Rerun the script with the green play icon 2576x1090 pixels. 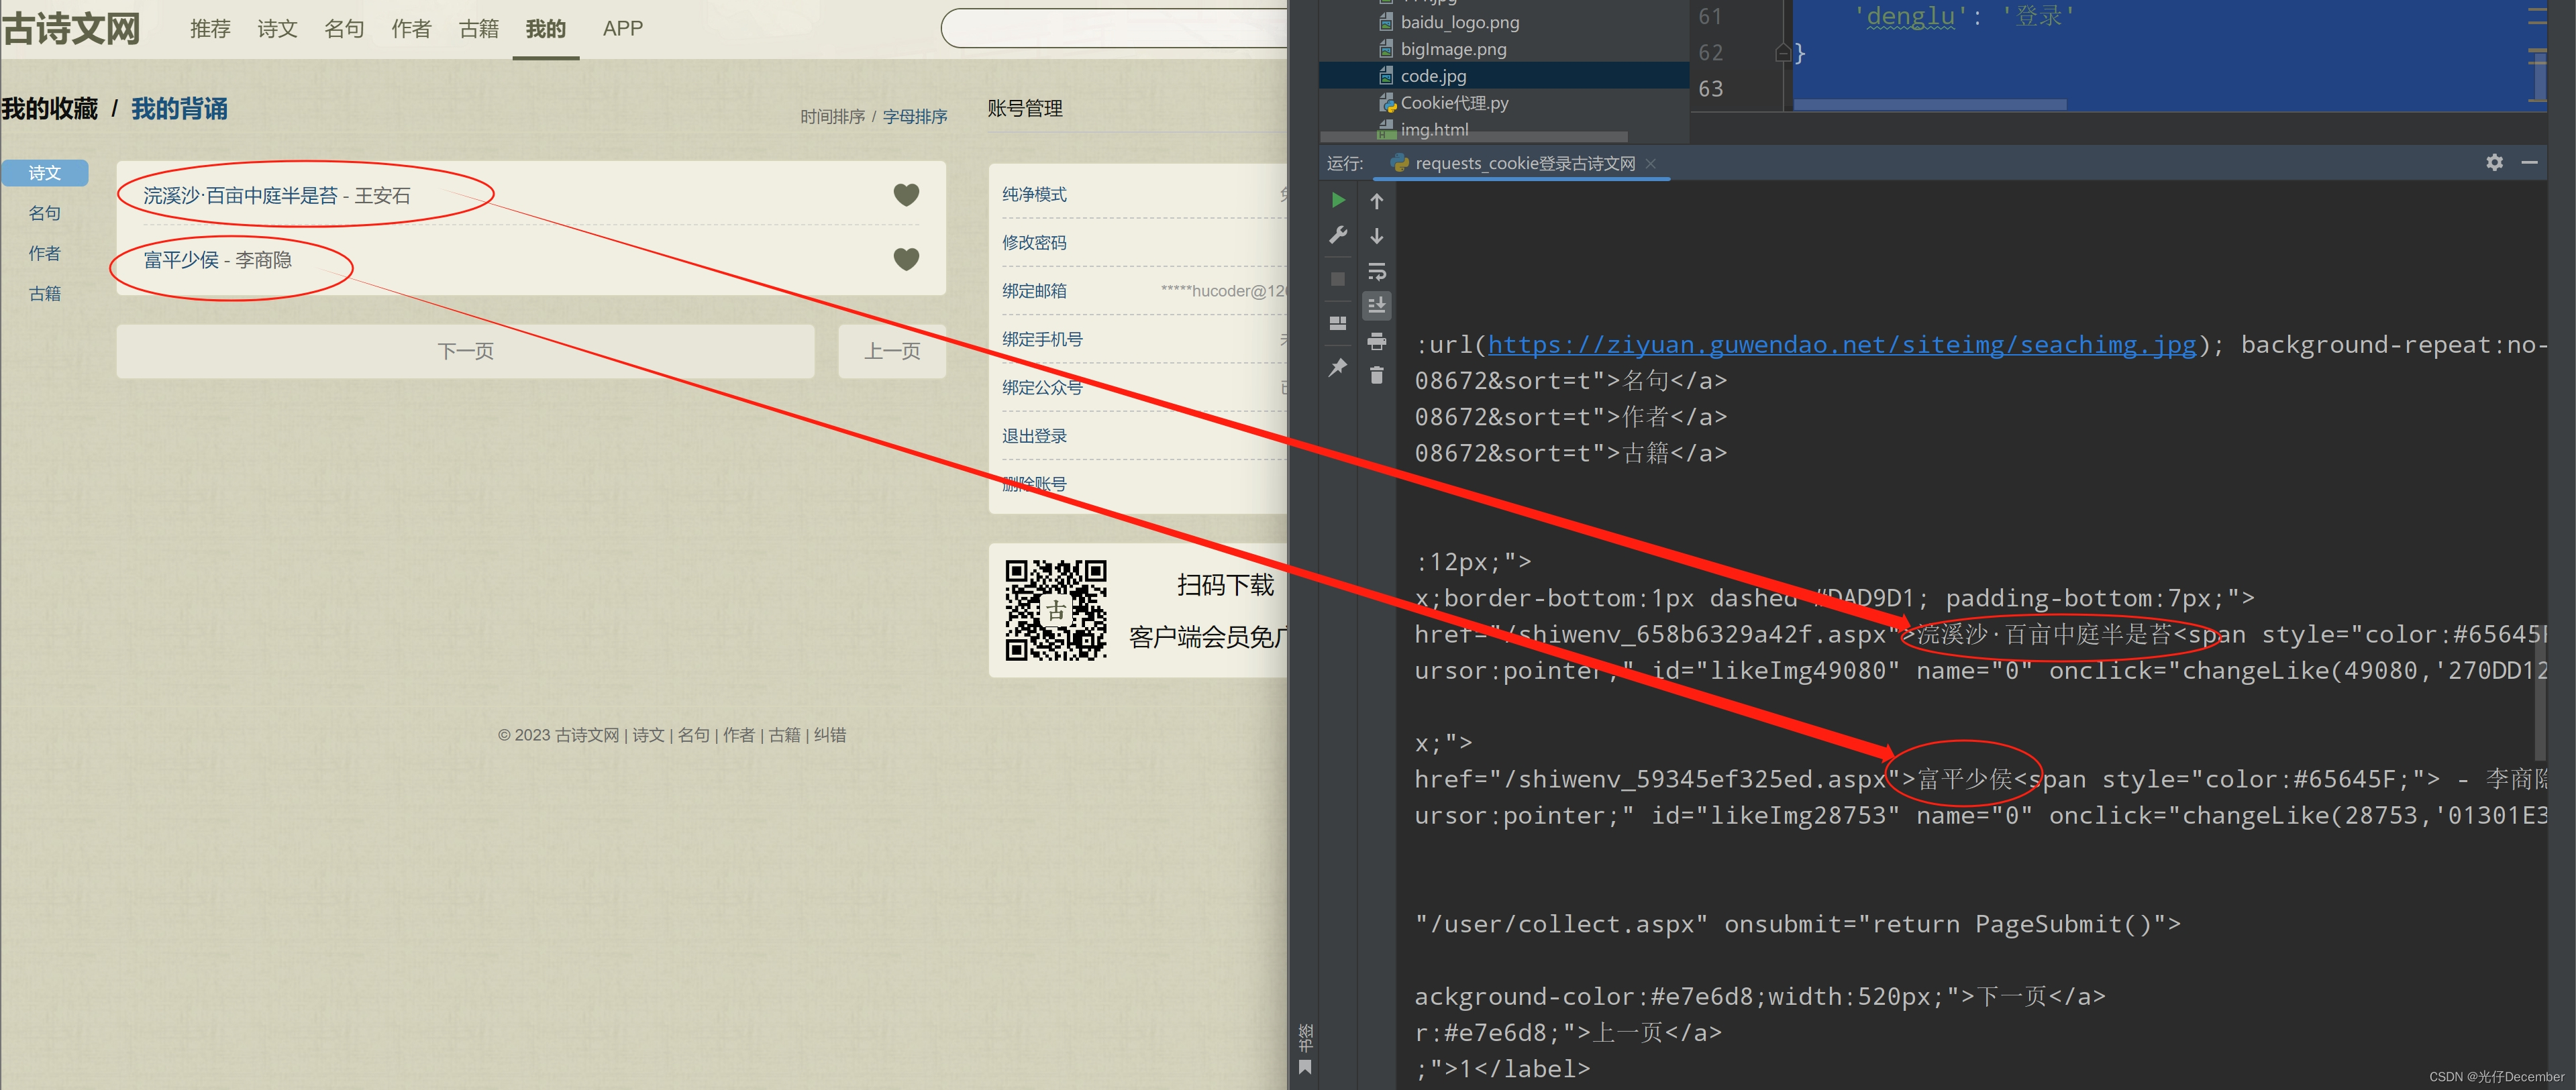point(1338,200)
